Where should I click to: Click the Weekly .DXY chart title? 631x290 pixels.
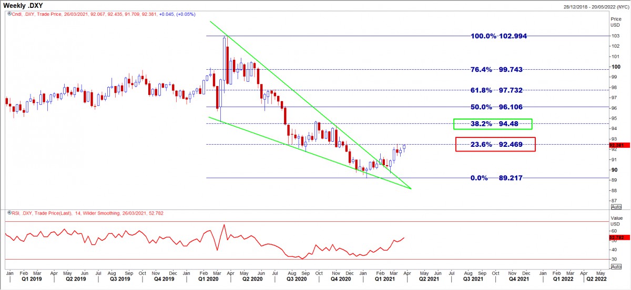tap(23, 5)
